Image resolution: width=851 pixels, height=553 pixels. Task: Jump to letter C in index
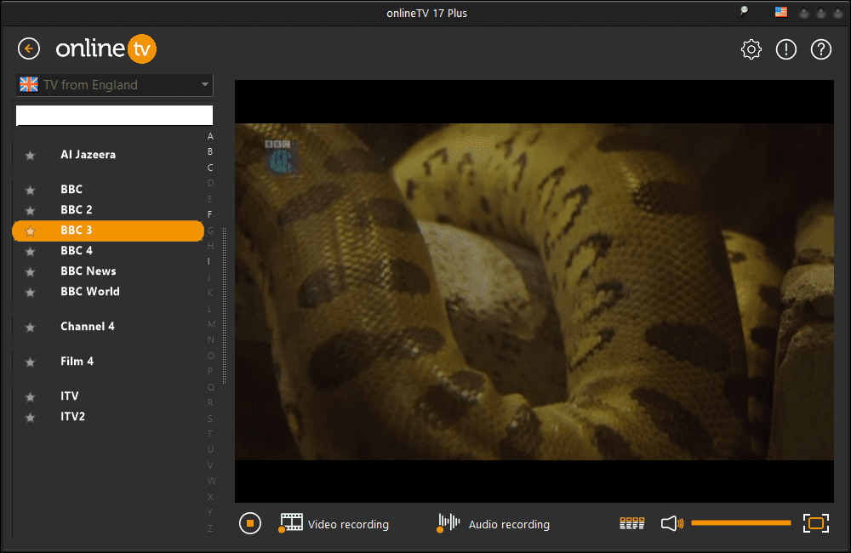(210, 168)
